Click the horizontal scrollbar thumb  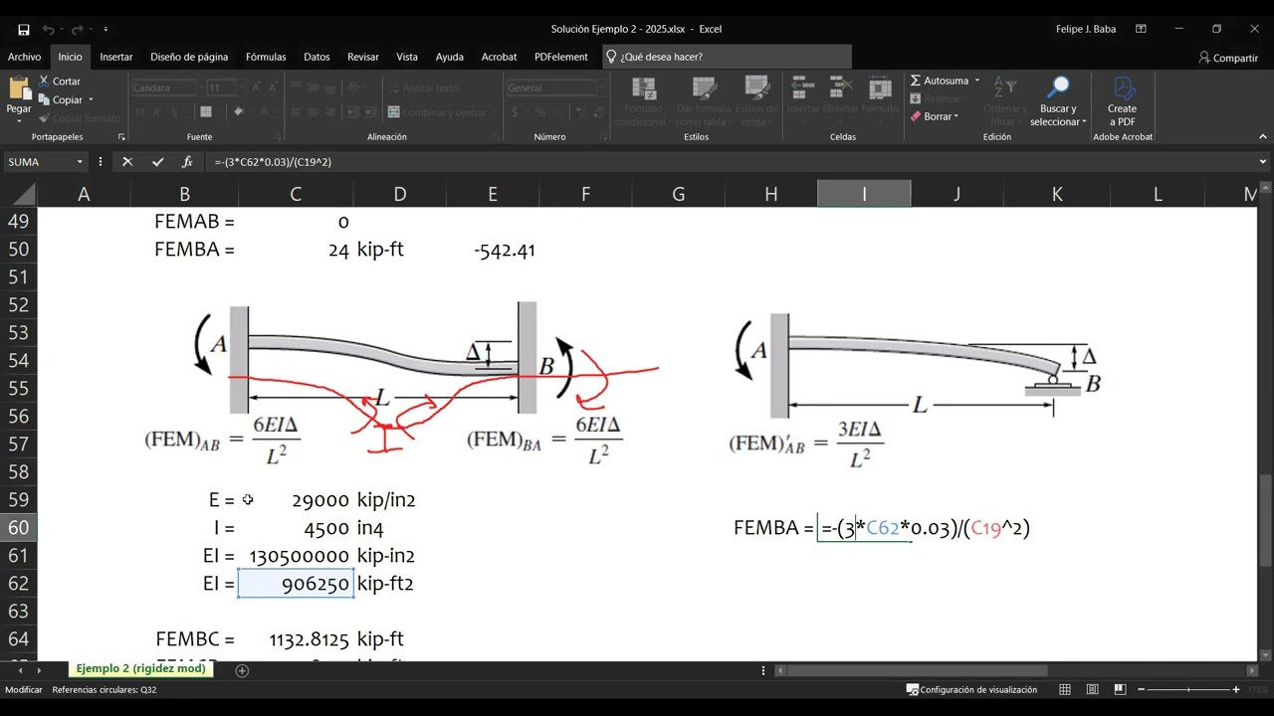coord(916,670)
